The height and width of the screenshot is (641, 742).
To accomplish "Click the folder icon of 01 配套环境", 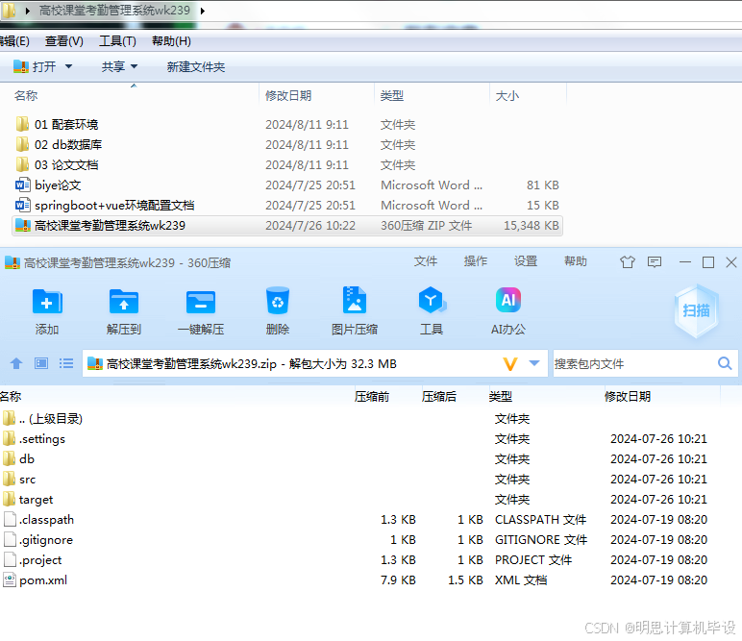I will (x=22, y=124).
